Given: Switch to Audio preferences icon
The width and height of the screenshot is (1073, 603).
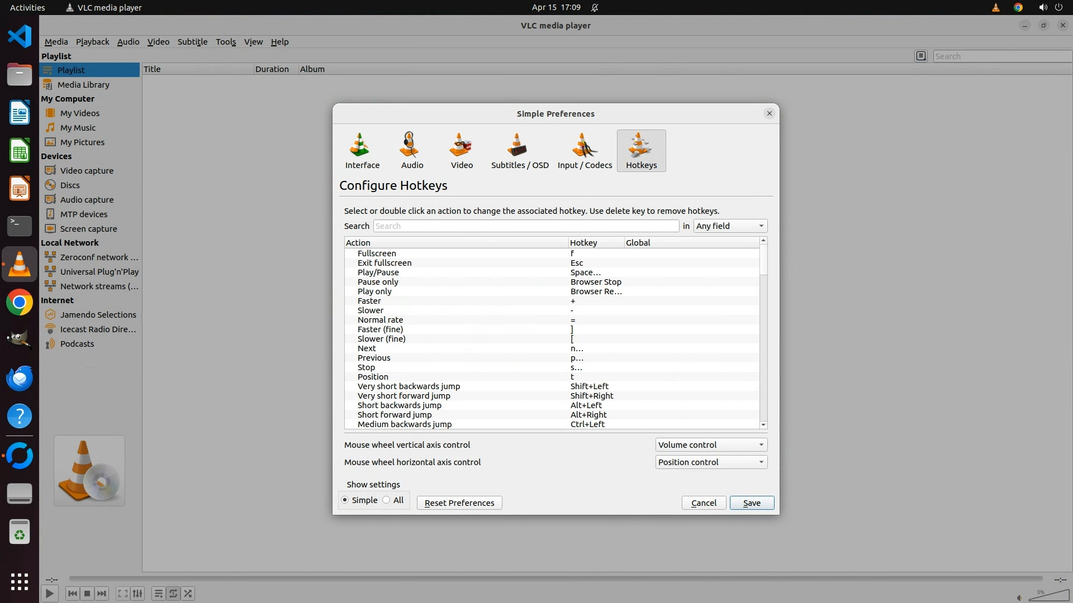Looking at the screenshot, I should (412, 151).
